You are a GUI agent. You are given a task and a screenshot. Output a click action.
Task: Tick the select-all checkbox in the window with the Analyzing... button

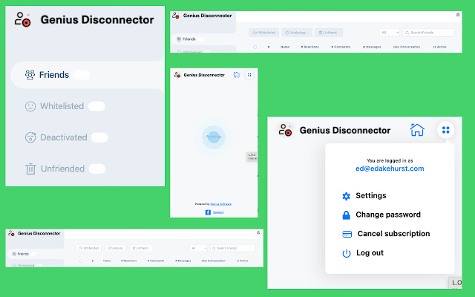[x=255, y=47]
